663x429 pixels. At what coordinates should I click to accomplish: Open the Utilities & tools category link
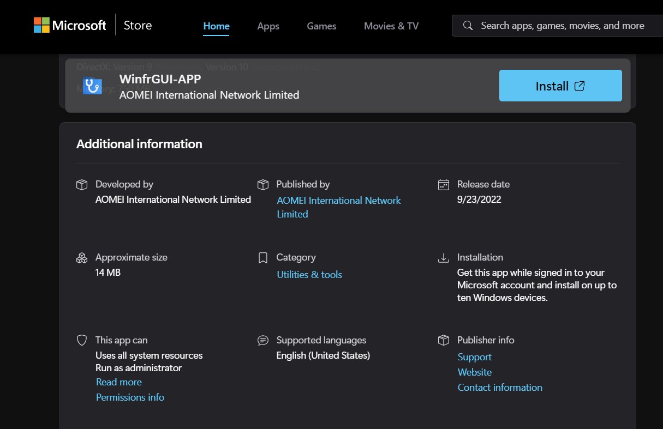click(x=309, y=275)
